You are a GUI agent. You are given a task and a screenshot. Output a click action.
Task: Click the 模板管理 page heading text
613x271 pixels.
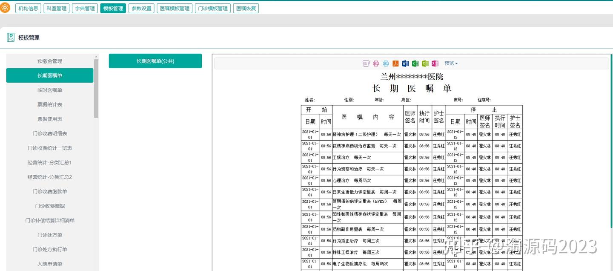pos(29,37)
